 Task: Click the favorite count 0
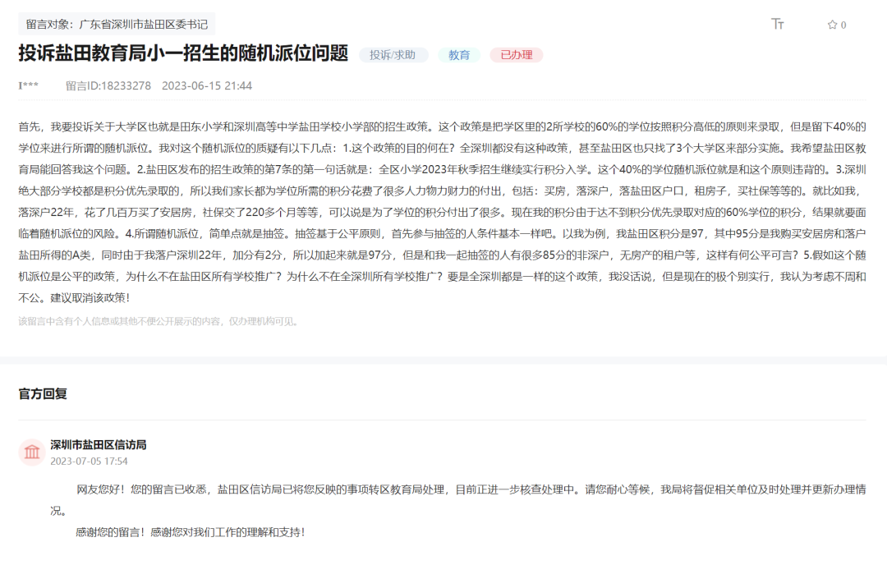[843, 25]
